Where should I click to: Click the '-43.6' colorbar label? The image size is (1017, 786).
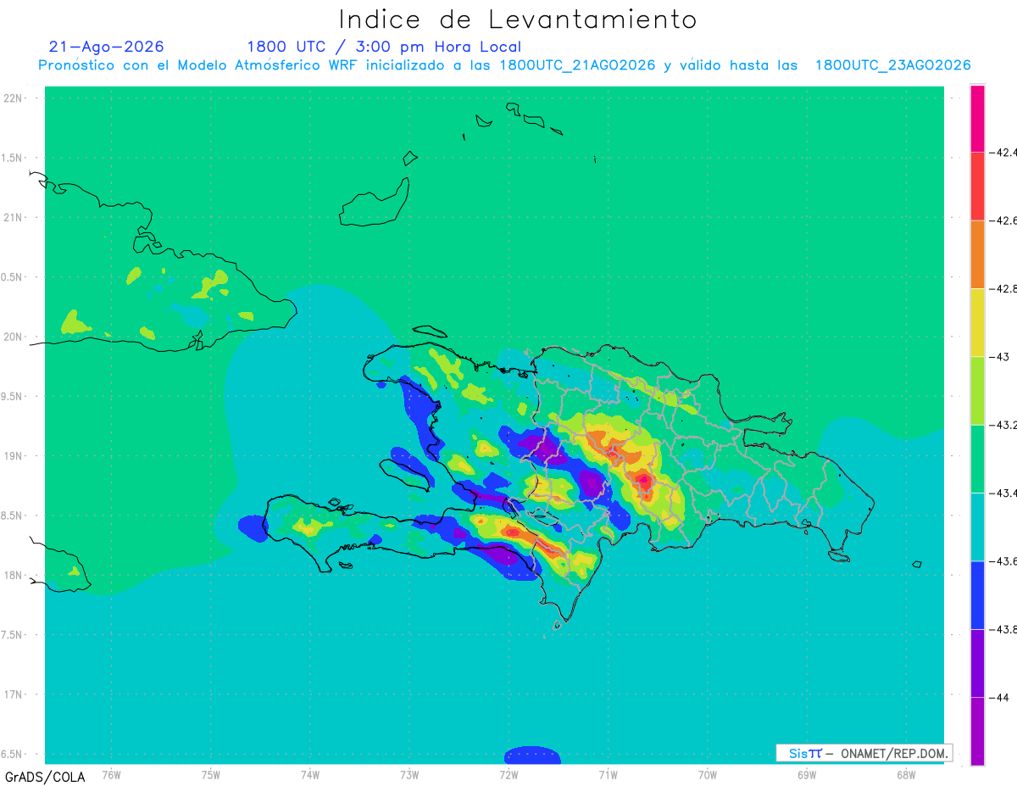[1003, 561]
